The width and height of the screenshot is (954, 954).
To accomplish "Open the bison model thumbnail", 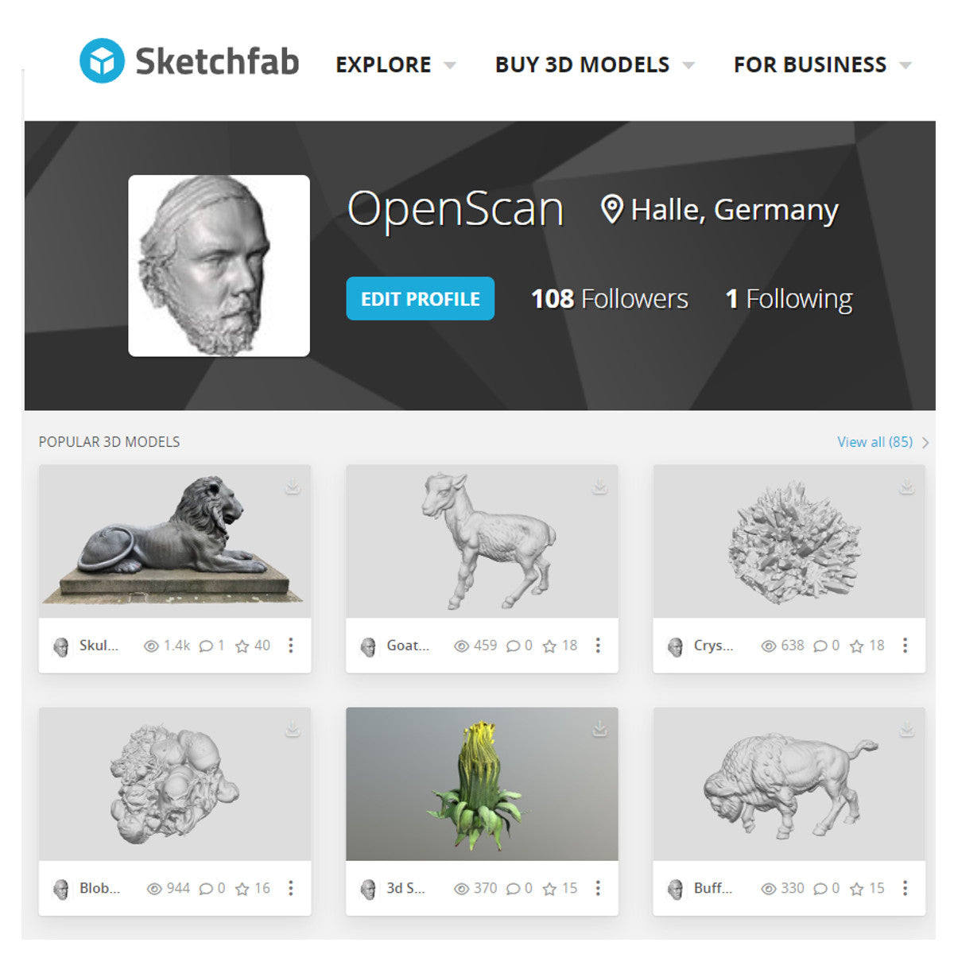I will (789, 784).
